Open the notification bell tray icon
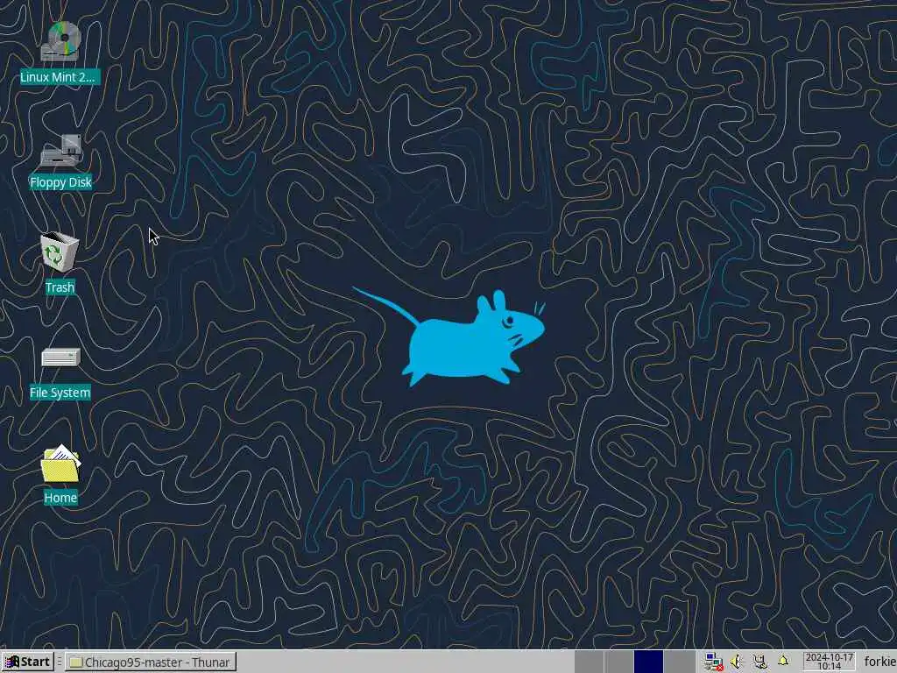This screenshot has width=897, height=673. 783,662
